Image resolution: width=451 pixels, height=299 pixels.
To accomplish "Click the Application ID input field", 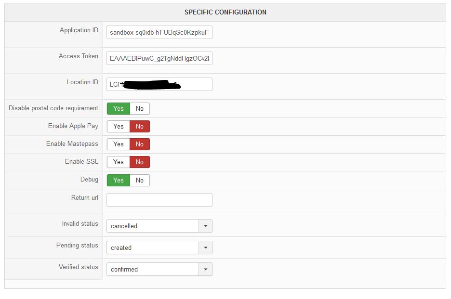I will pyautogui.click(x=159, y=33).
